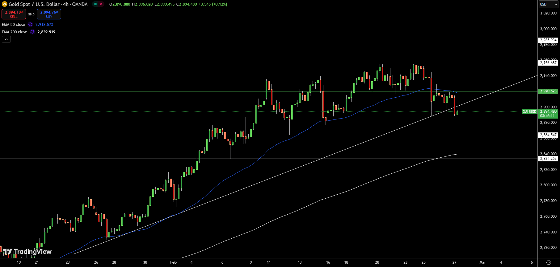Click the Mar label on time axis
Image resolution: width=560 pixels, height=267 pixels.
(483, 262)
